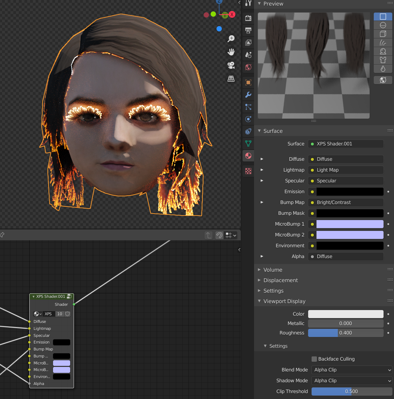Toggle fake user shield on XPS node

[67, 314]
